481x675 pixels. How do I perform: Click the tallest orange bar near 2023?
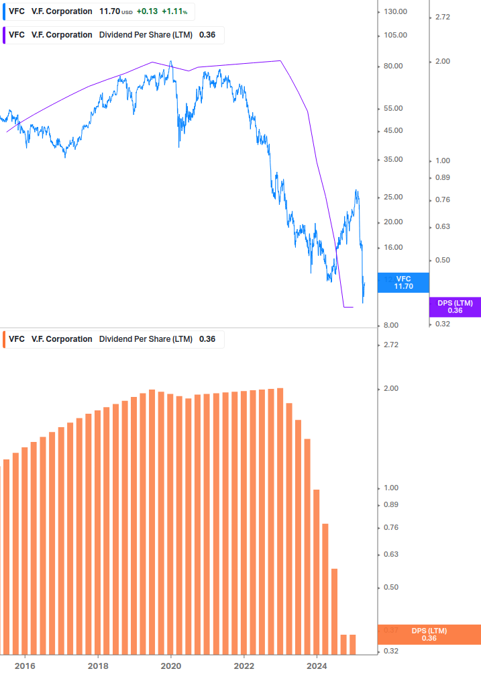[280, 521]
